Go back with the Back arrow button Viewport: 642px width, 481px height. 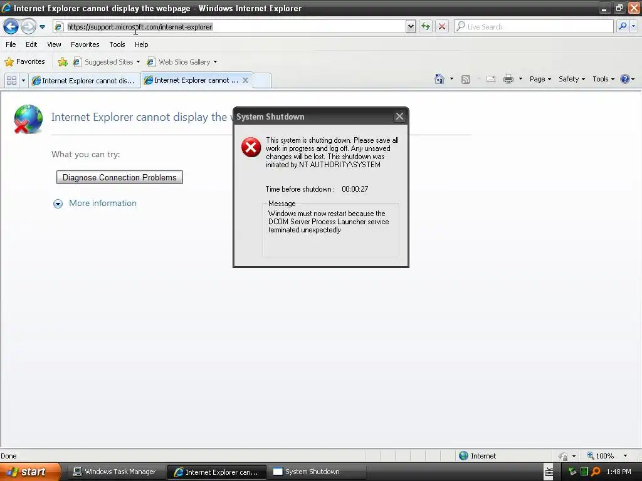point(11,27)
